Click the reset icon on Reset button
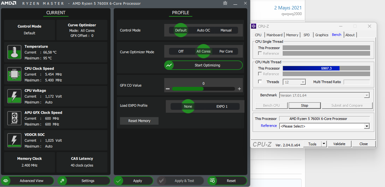The width and height of the screenshot is (385, 187). pyautogui.click(x=212, y=181)
